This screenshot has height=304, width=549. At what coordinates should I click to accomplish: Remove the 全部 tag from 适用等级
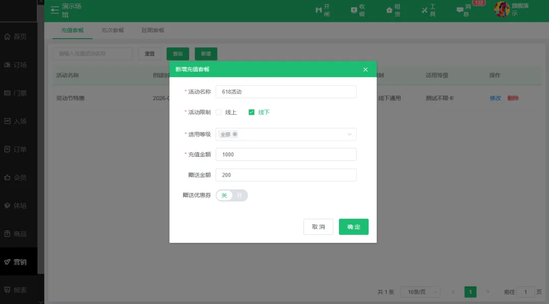pos(234,134)
